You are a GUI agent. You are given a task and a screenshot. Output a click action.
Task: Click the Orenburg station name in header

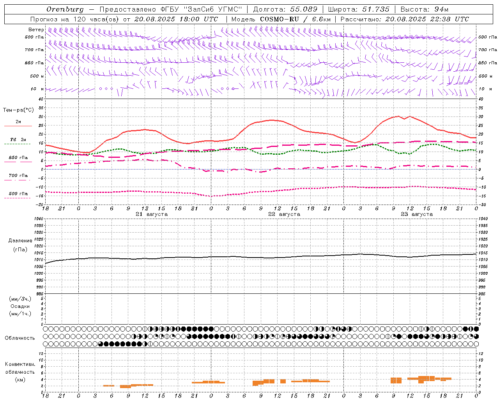tap(65, 9)
